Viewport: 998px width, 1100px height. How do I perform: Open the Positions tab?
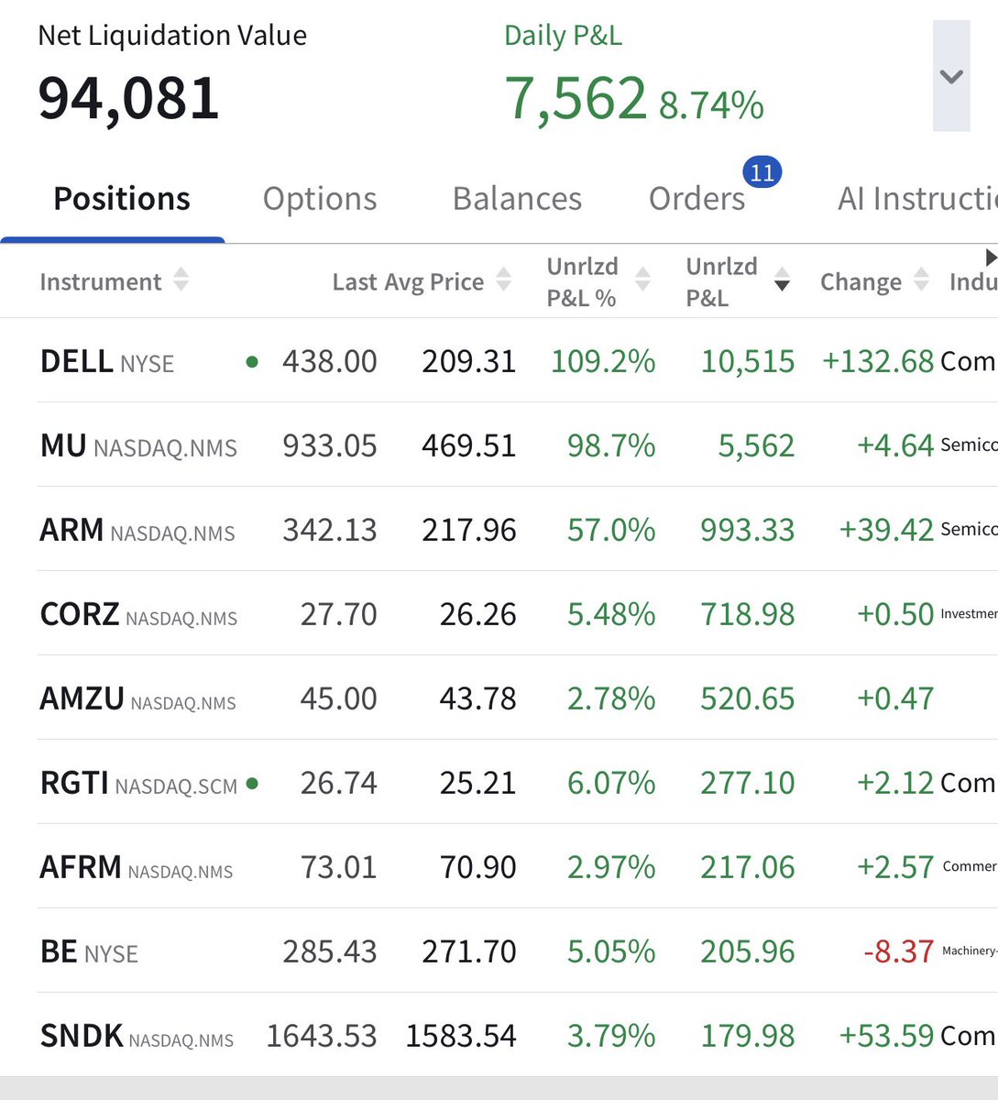point(122,199)
